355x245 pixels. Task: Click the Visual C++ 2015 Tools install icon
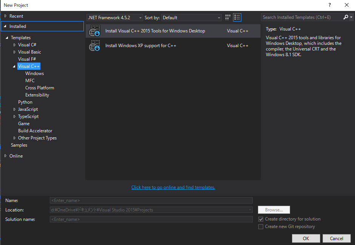pos(94,31)
